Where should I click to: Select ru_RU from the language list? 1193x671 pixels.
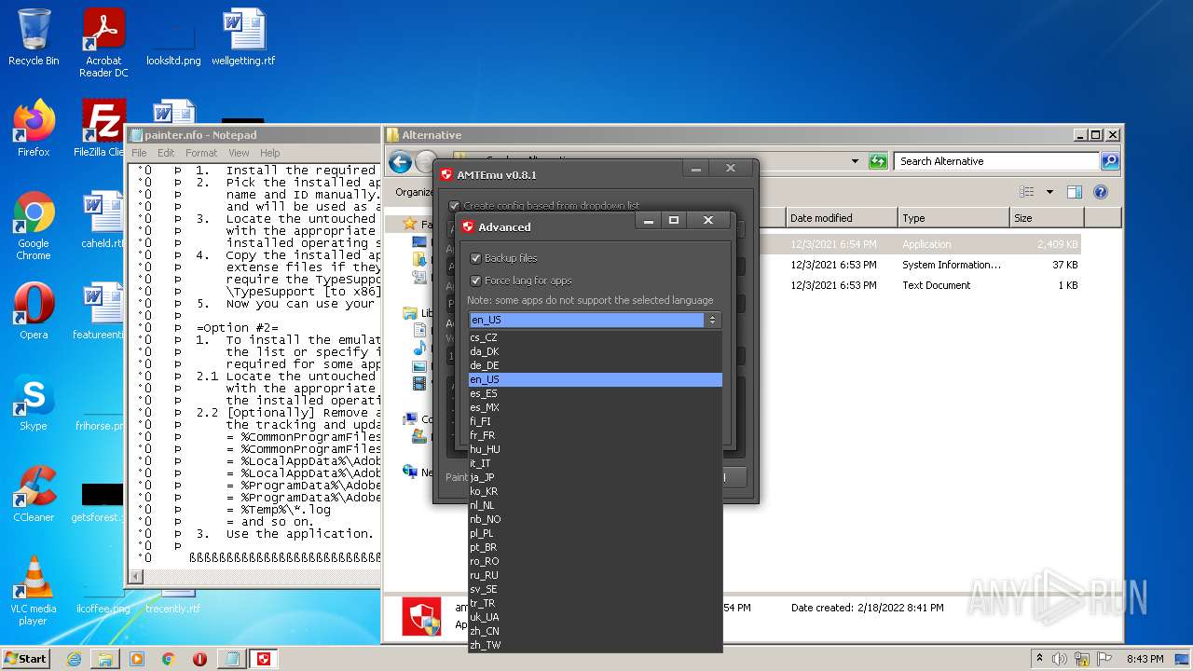click(595, 575)
